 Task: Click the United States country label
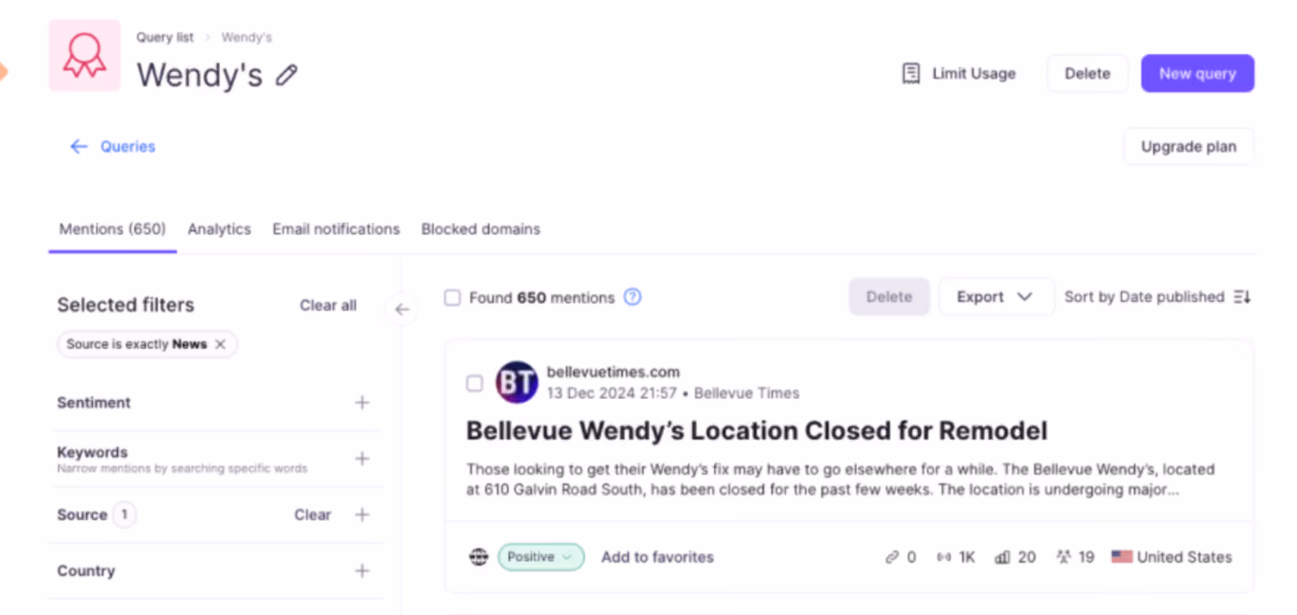point(1184,557)
